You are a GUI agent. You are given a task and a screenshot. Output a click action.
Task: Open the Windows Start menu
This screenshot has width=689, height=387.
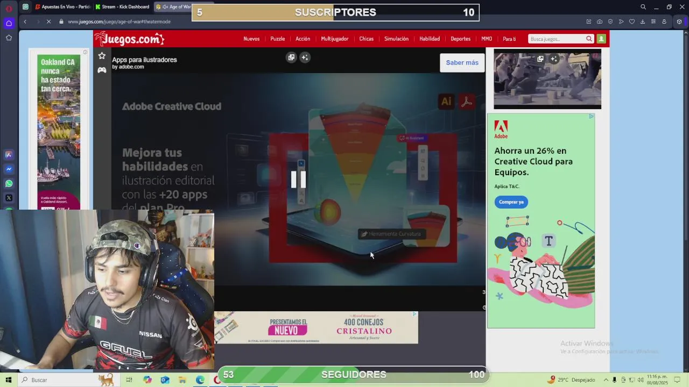click(x=9, y=379)
